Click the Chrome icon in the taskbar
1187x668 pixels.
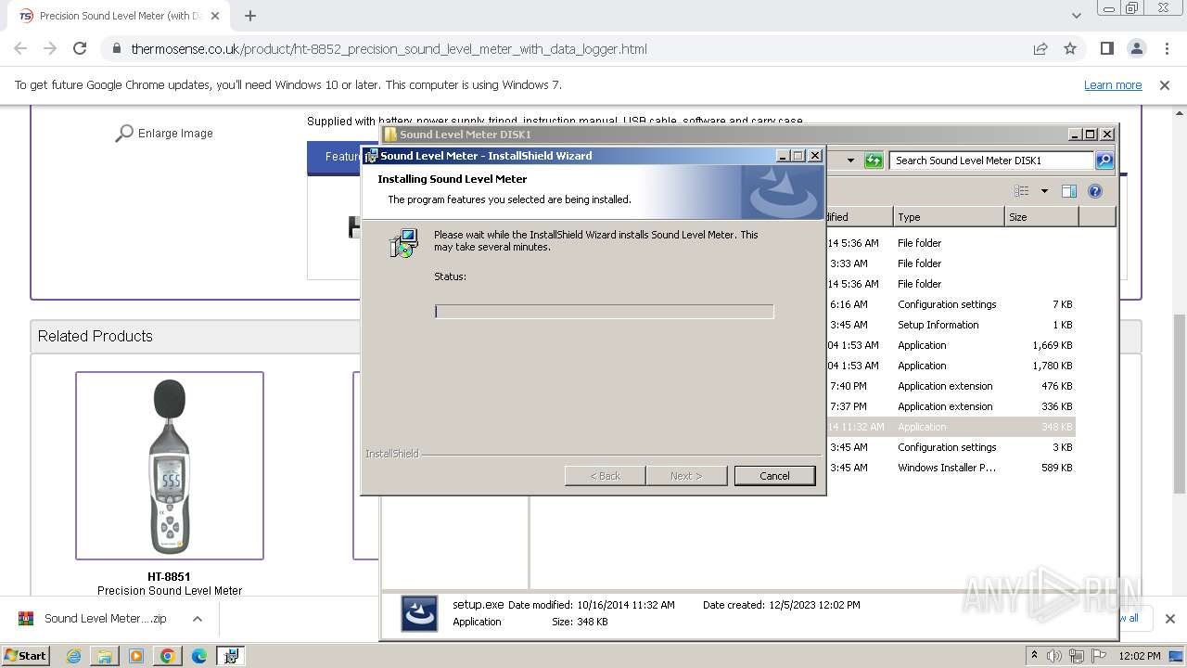pyautogui.click(x=168, y=656)
